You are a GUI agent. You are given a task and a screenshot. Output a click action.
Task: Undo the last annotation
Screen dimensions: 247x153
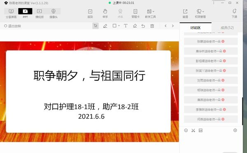pos(143,26)
